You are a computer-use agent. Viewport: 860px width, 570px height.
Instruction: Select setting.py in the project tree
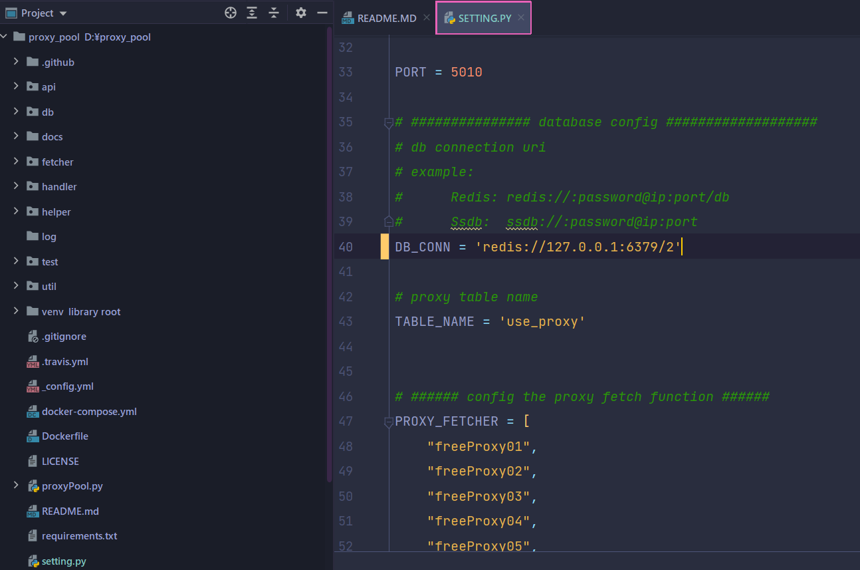pos(64,561)
